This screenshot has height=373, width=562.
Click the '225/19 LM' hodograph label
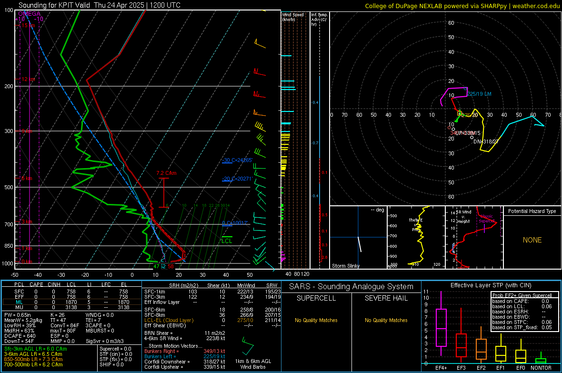(479, 94)
